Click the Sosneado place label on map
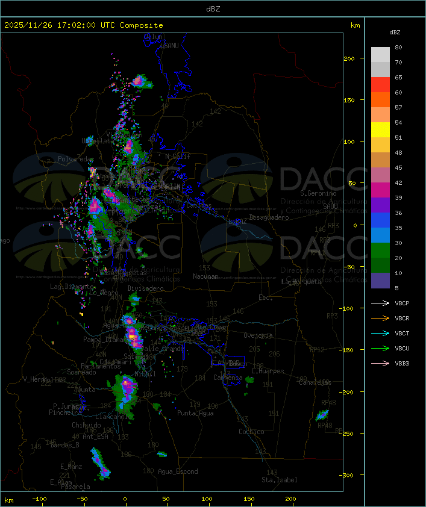The width and height of the screenshot is (426, 507). 81,372
